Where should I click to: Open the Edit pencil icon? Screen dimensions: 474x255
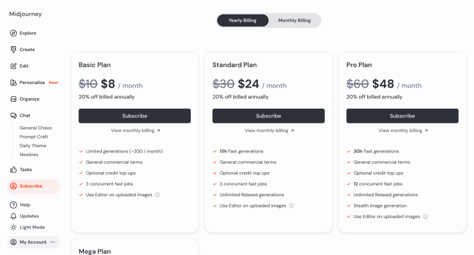click(14, 66)
